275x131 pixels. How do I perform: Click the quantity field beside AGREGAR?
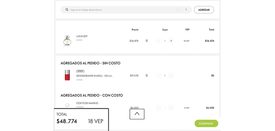tap(186, 10)
